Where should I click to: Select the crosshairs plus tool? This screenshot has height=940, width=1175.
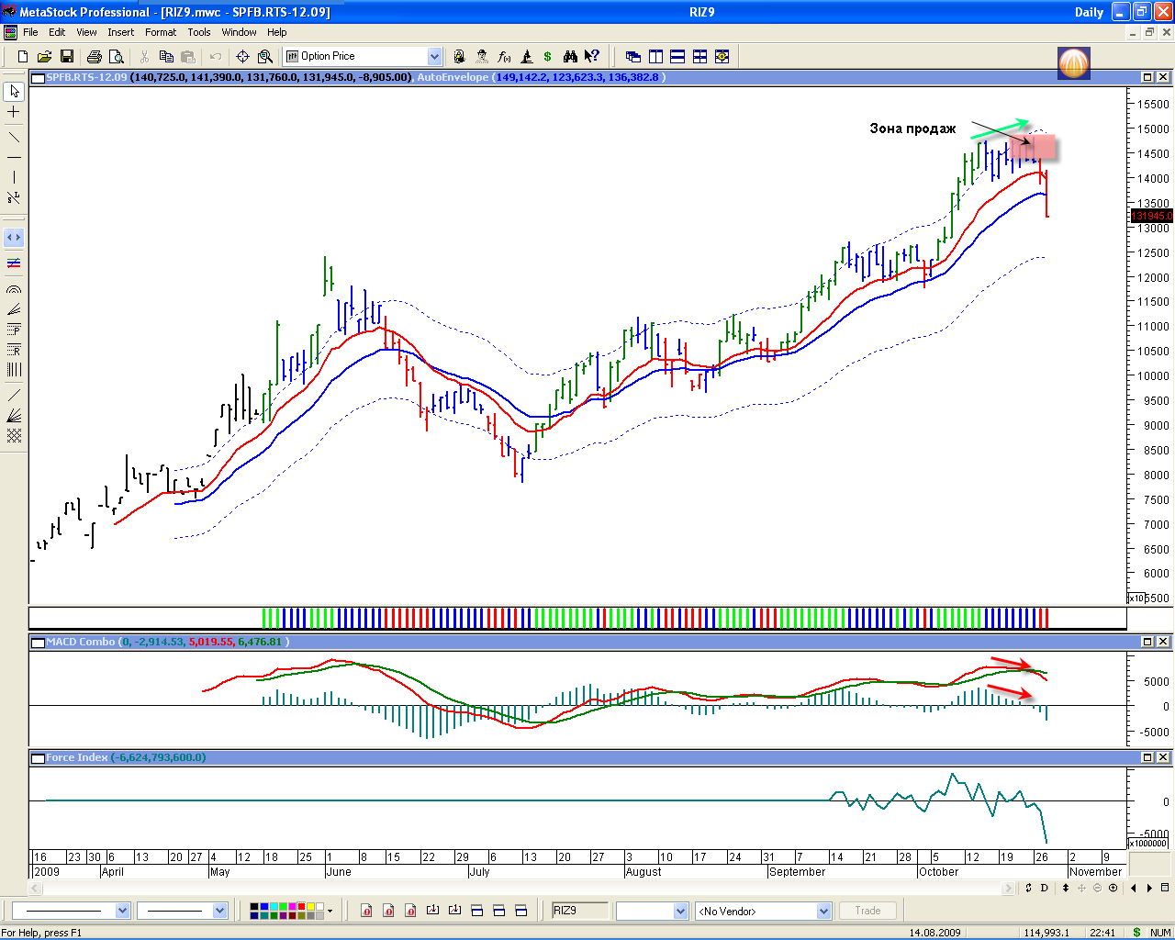coord(14,112)
